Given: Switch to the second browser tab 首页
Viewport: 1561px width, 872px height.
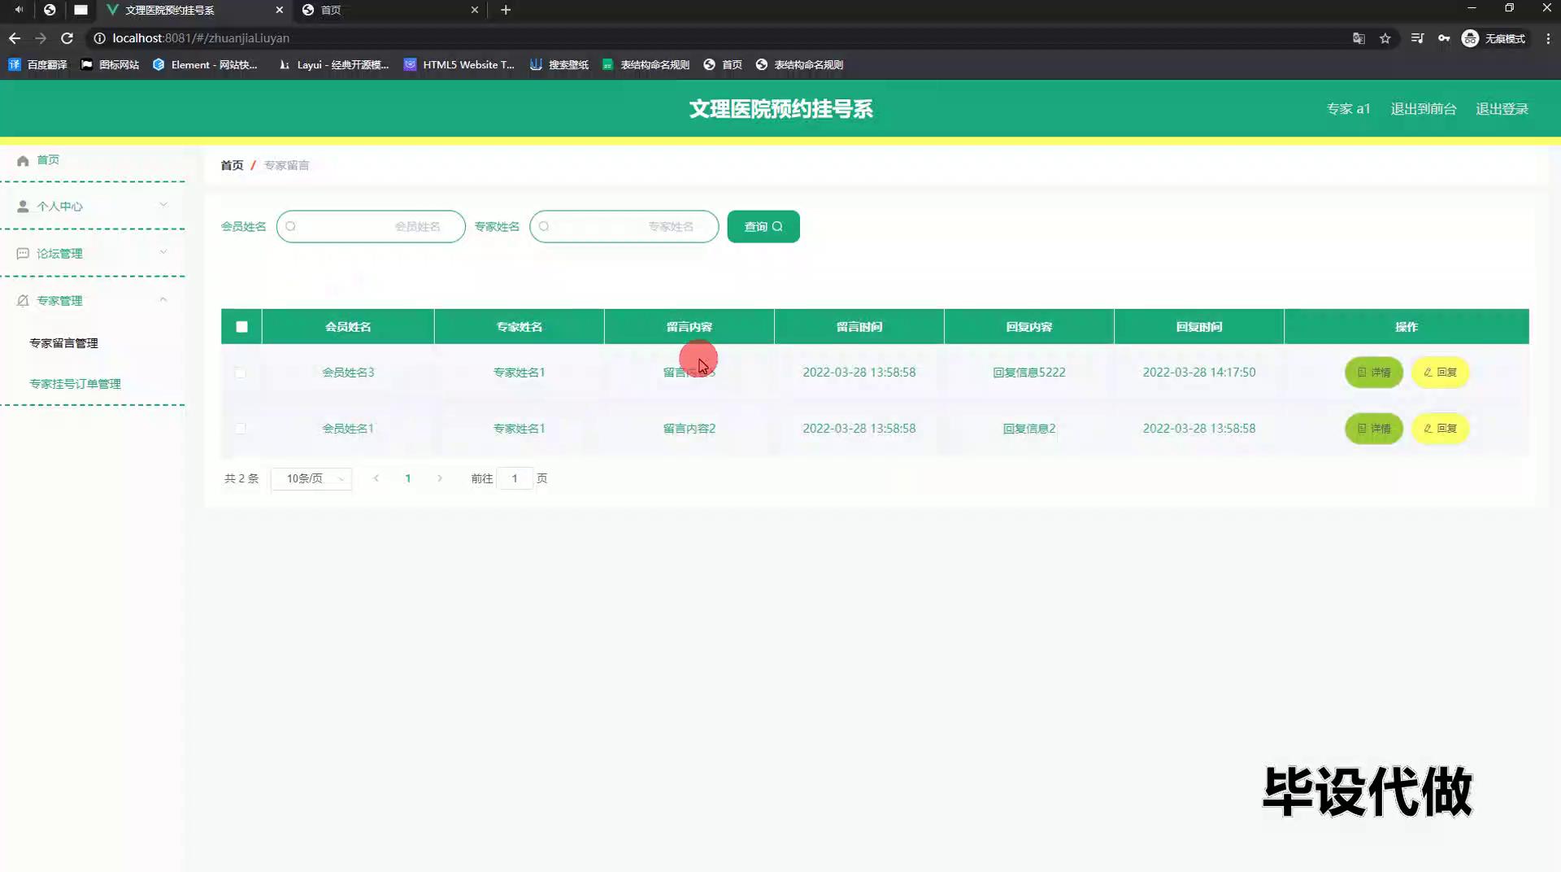Looking at the screenshot, I should click(x=389, y=10).
